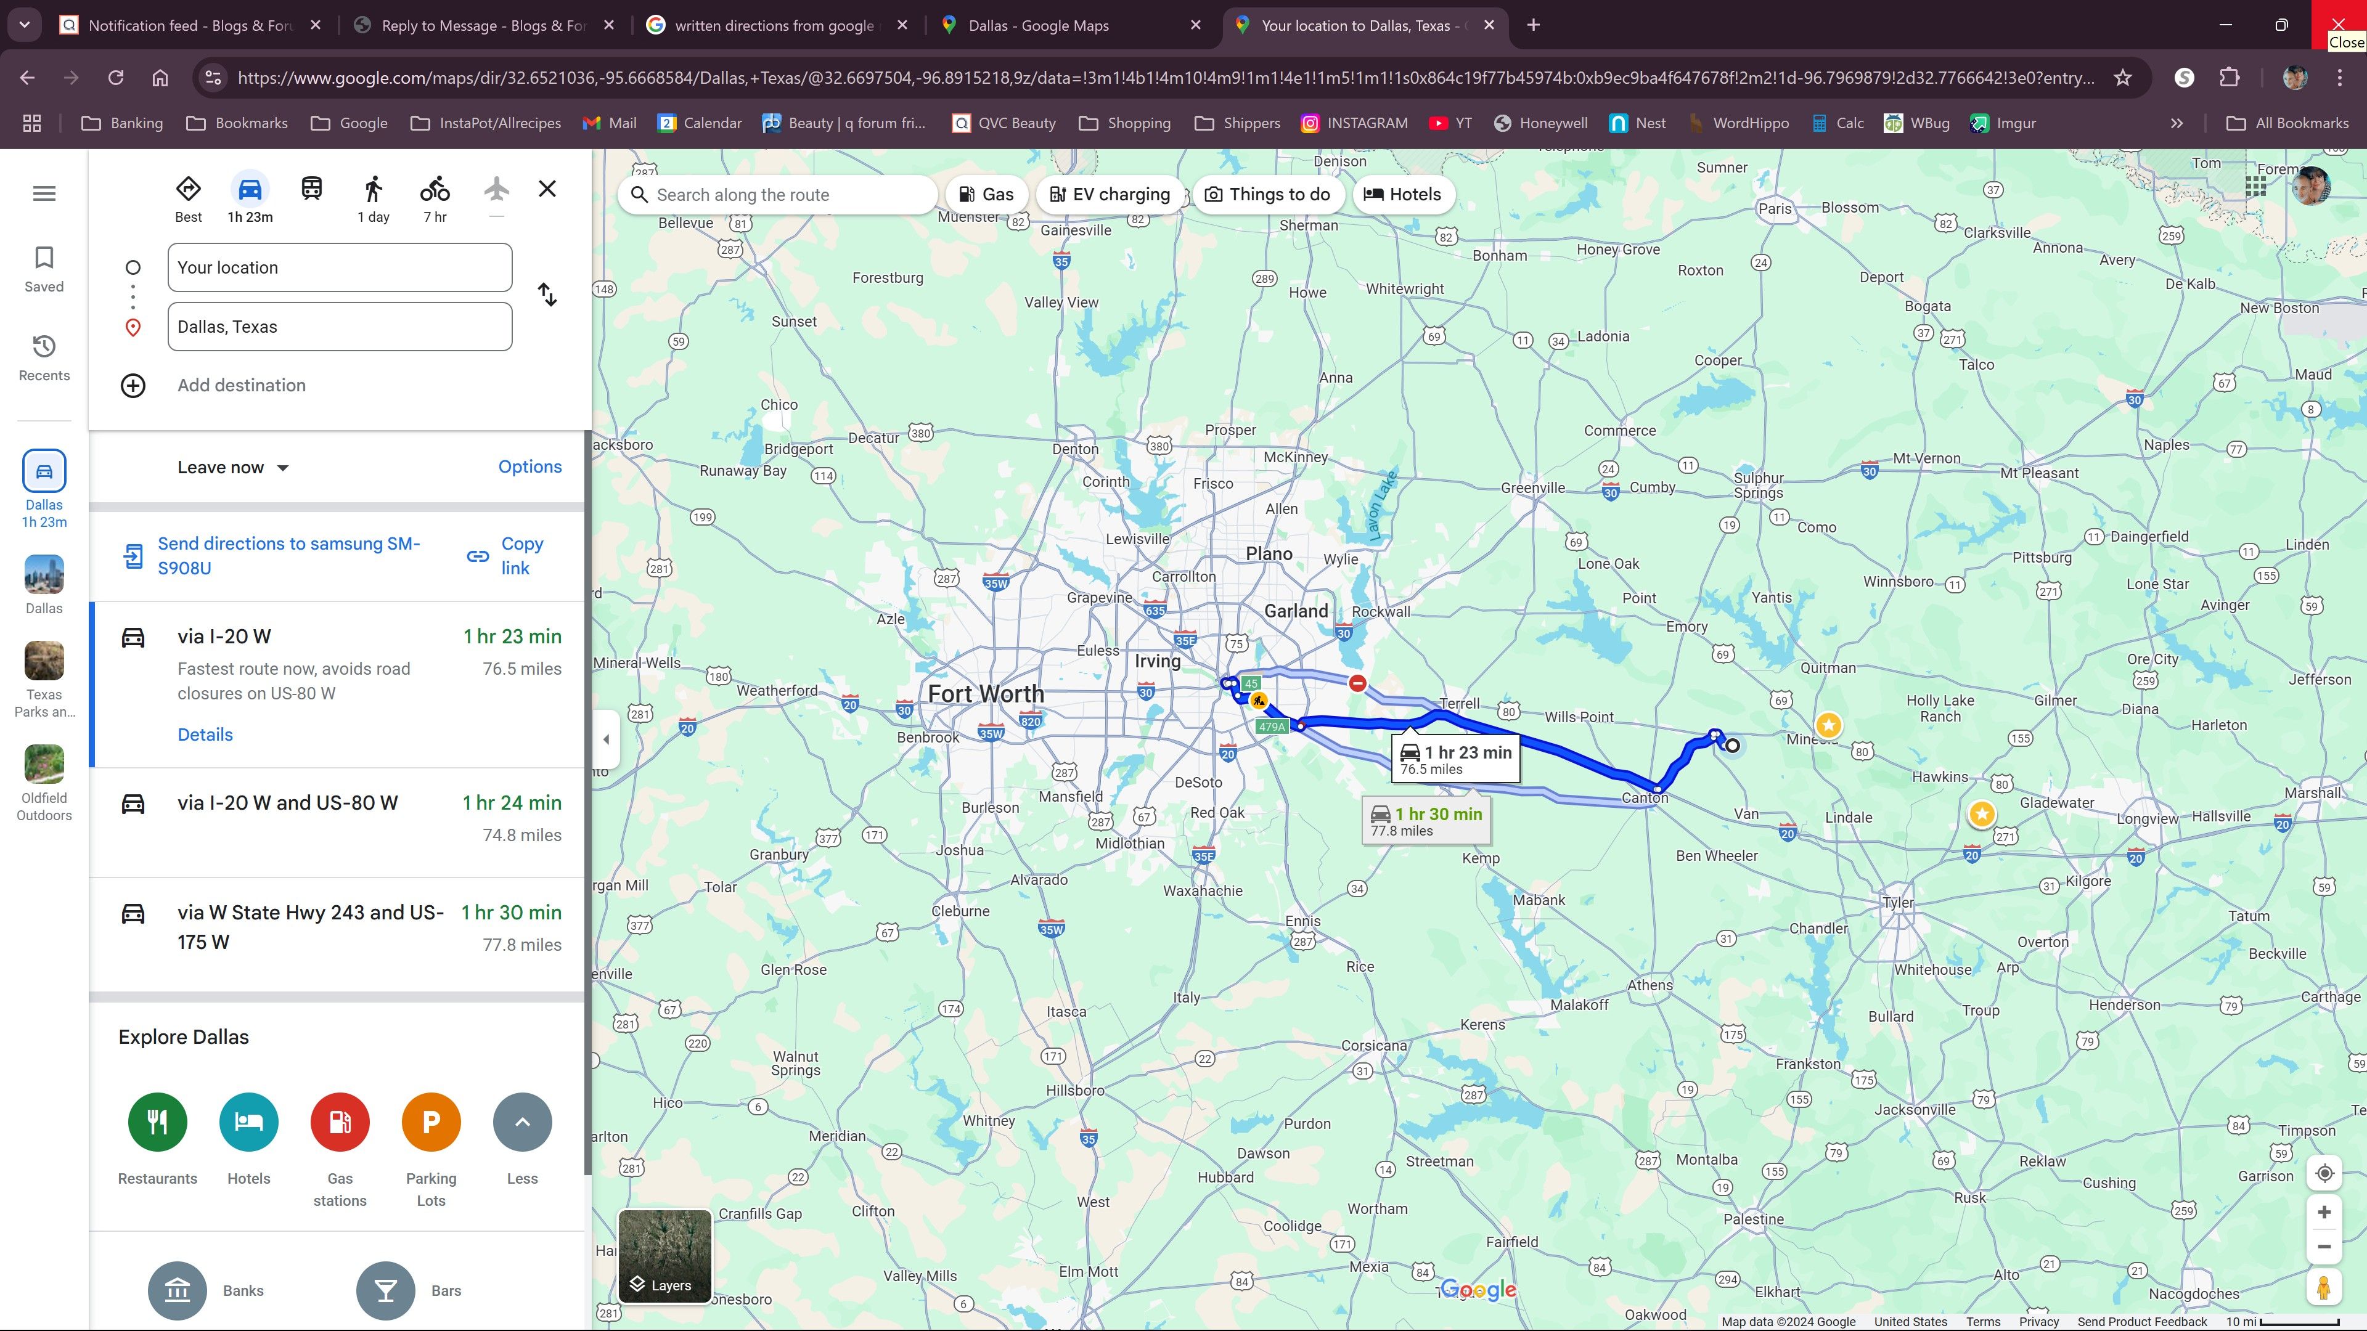Image resolution: width=2367 pixels, height=1331 pixels.
Task: Click the Saved places icon
Action: [43, 268]
